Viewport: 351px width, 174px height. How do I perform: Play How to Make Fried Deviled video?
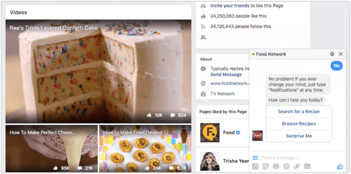click(x=145, y=149)
